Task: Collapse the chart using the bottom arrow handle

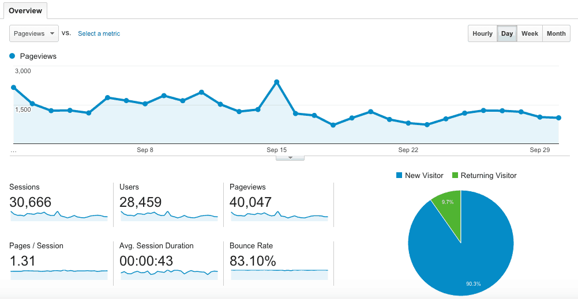Action: pos(290,157)
